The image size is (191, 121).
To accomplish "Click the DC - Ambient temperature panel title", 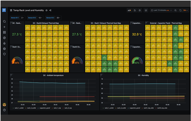I will click(53, 75).
